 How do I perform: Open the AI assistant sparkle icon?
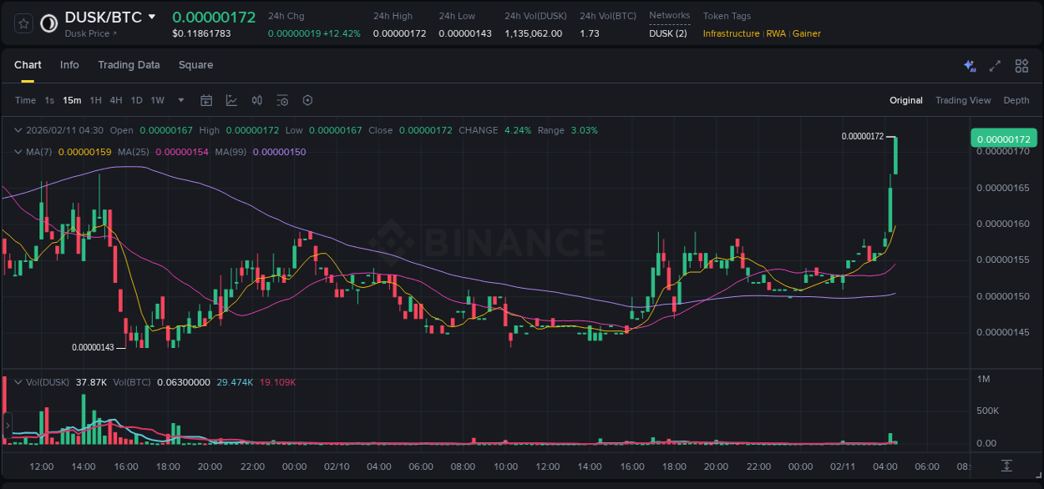point(970,66)
